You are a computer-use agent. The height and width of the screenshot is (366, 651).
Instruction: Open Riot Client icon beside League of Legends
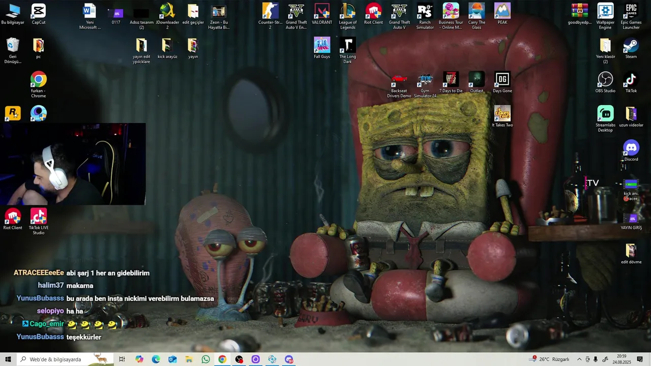point(373,14)
